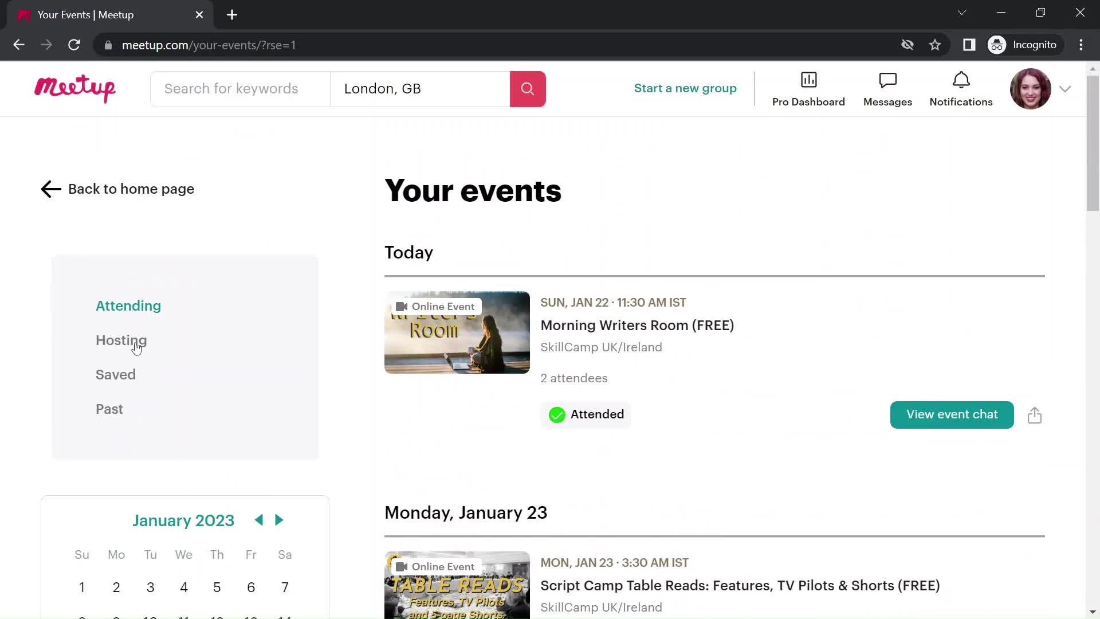Toggle to Hosting events view
This screenshot has width=1100, height=619.
click(121, 340)
